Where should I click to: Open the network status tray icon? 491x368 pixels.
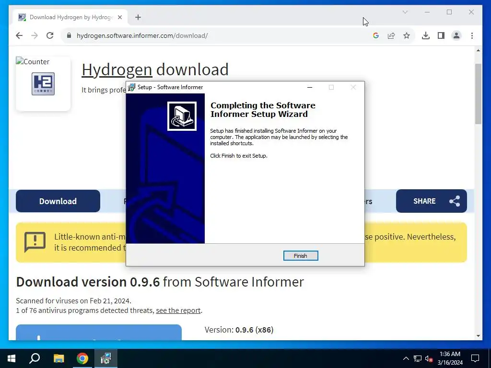click(x=418, y=358)
